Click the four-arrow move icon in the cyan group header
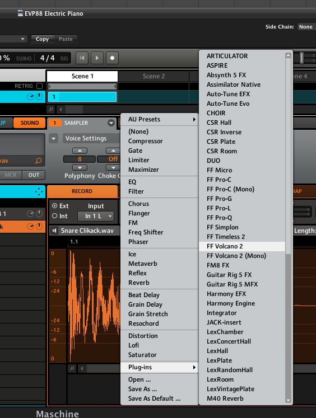This screenshot has width=316, height=418. coord(39,192)
